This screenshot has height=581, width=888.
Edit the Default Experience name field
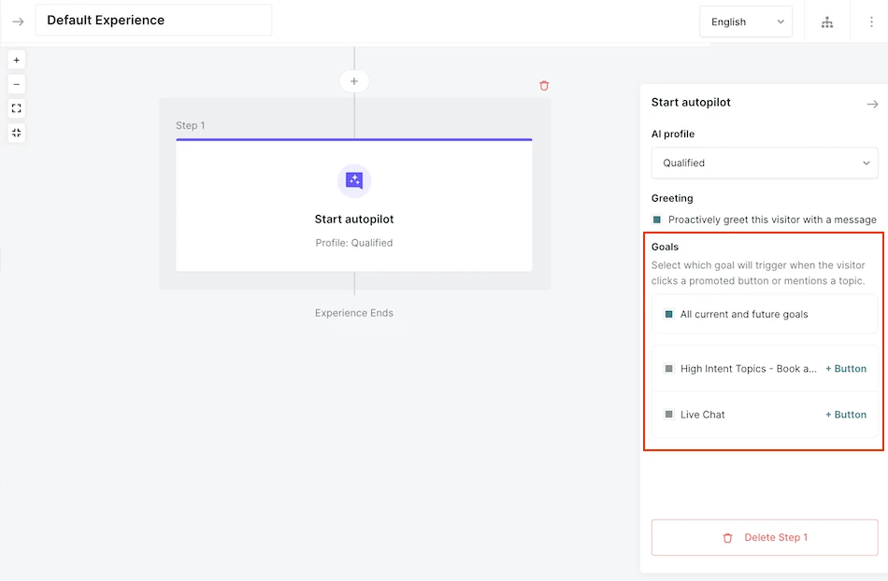tap(153, 21)
